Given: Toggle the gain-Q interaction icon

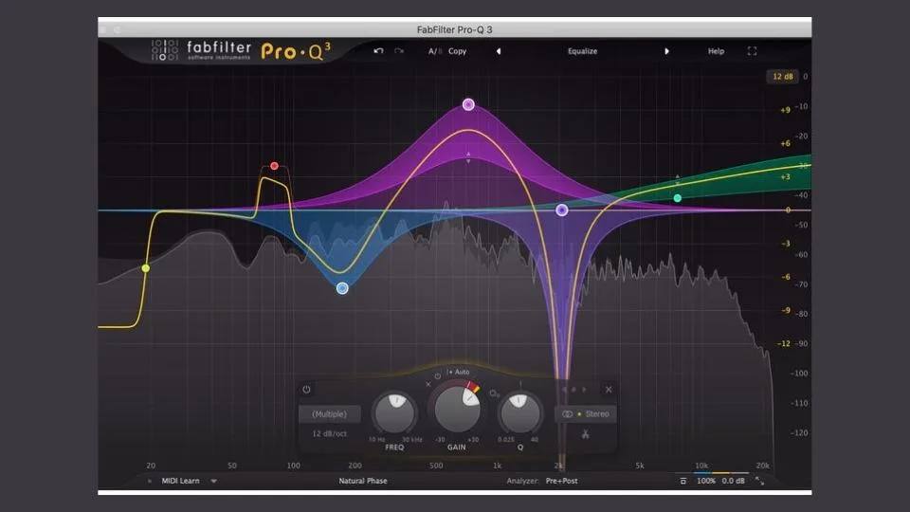Looking at the screenshot, I should tap(494, 393).
